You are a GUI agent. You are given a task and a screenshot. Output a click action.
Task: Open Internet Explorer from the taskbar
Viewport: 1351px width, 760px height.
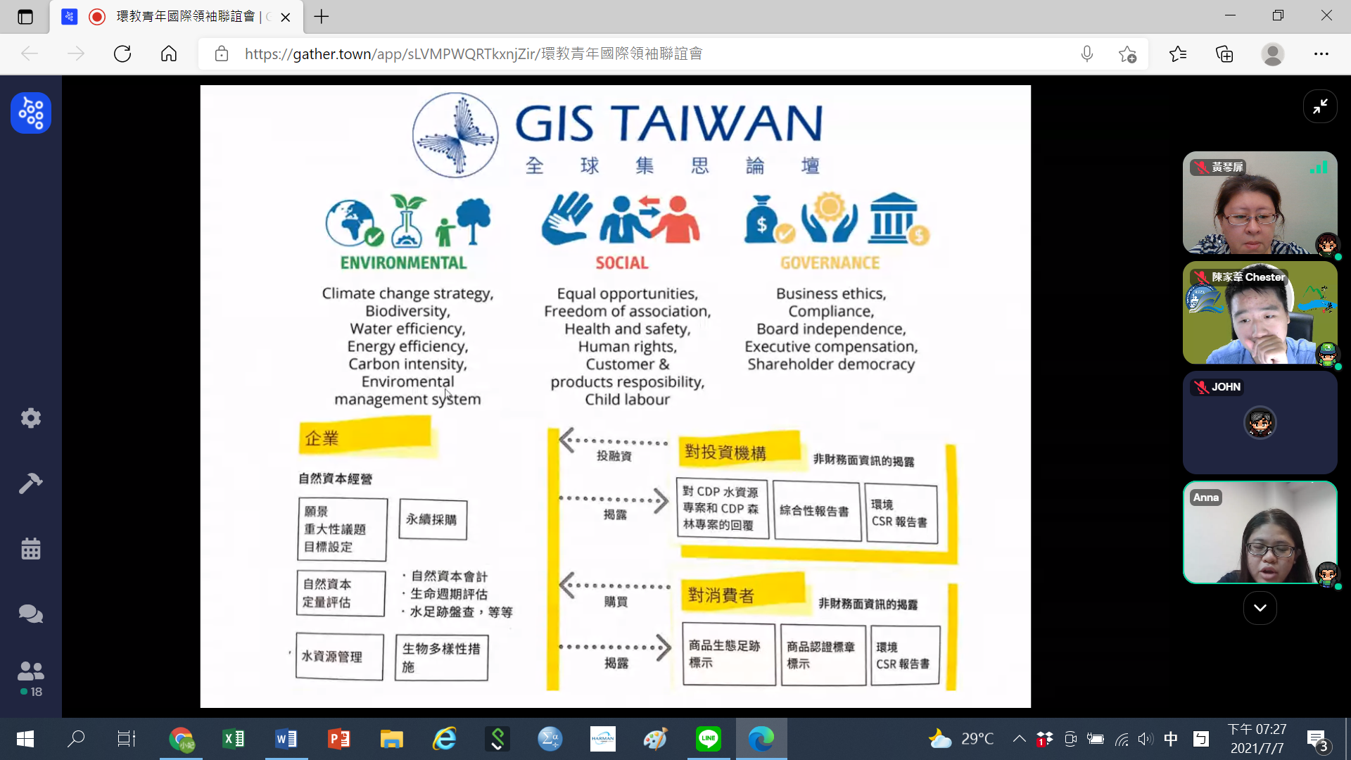[445, 739]
